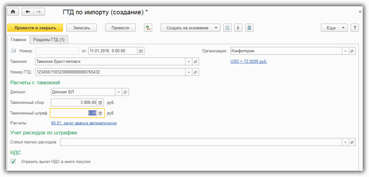This screenshot has height=177, width=369.
Task: Select the Главное tab
Action: pyautogui.click(x=18, y=40)
